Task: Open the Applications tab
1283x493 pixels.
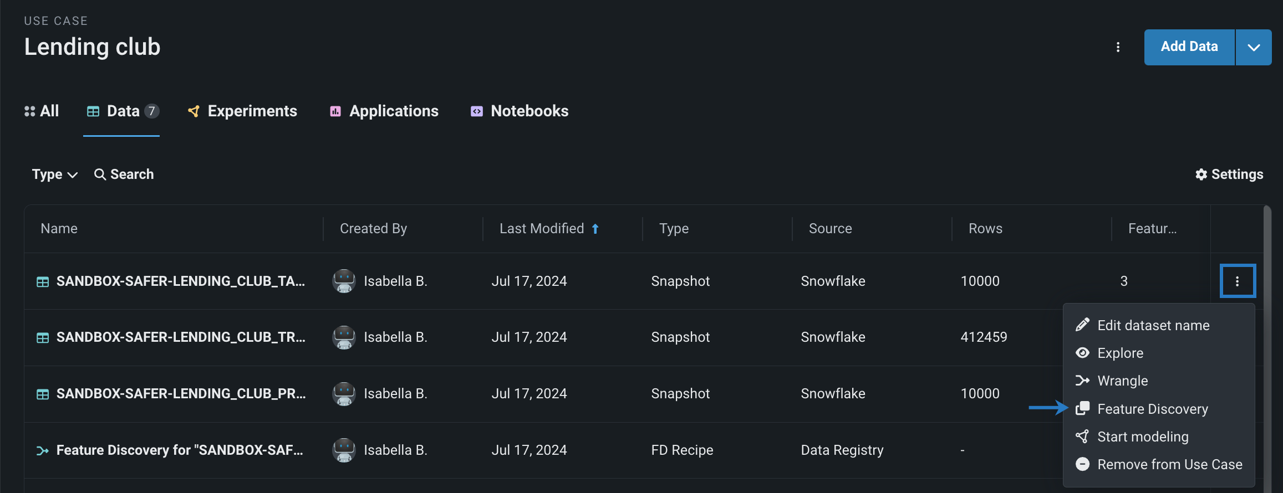Action: pyautogui.click(x=384, y=111)
